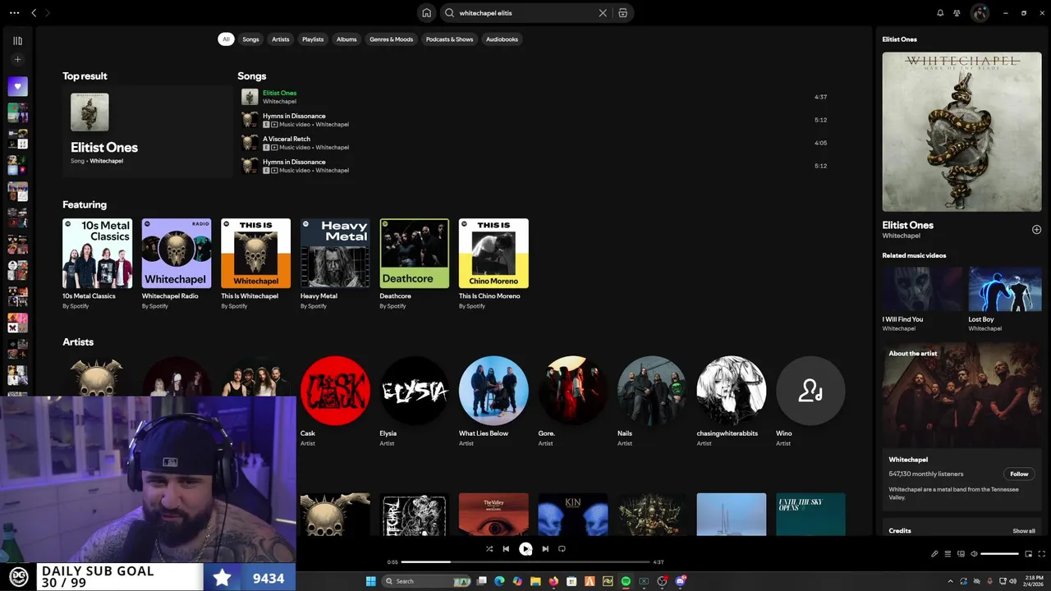Open the user profile avatar menu
Image resolution: width=1051 pixels, height=591 pixels.
tap(980, 13)
